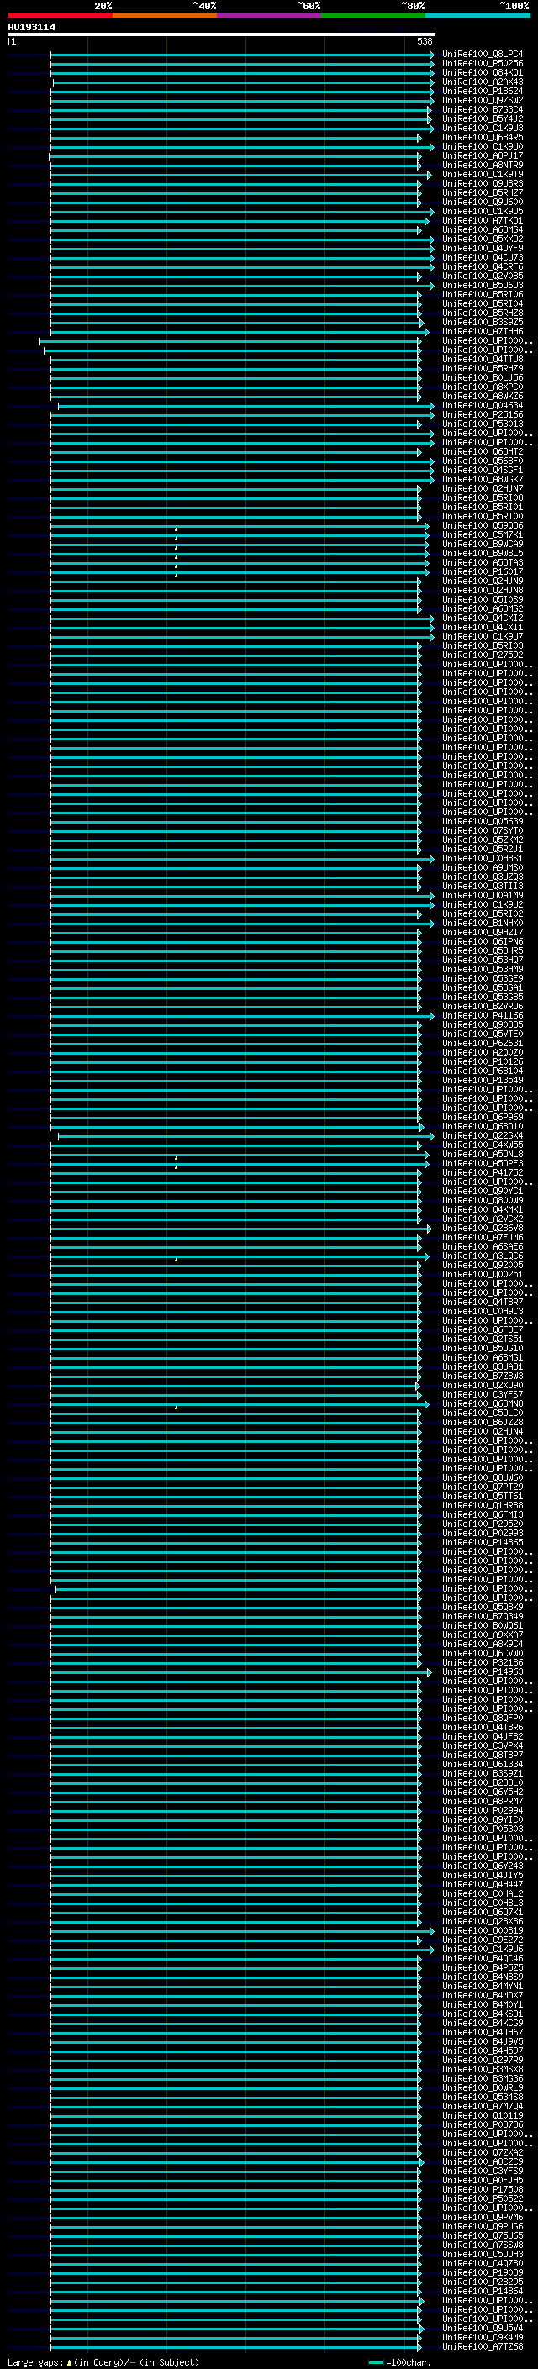Click the label UniRef100_Q5XXD2
538x2369 pixels.
point(482,240)
